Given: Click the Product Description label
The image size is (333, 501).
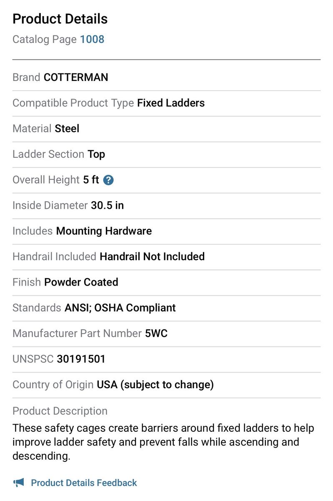Looking at the screenshot, I should pyautogui.click(x=60, y=411).
